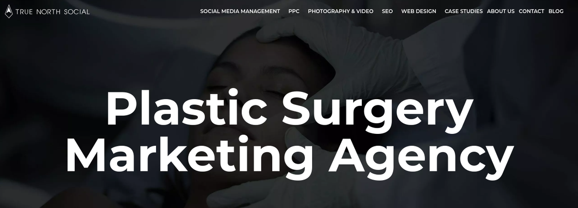Image resolution: width=578 pixels, height=208 pixels.
Task: Open the Contact page link
Action: 531,11
